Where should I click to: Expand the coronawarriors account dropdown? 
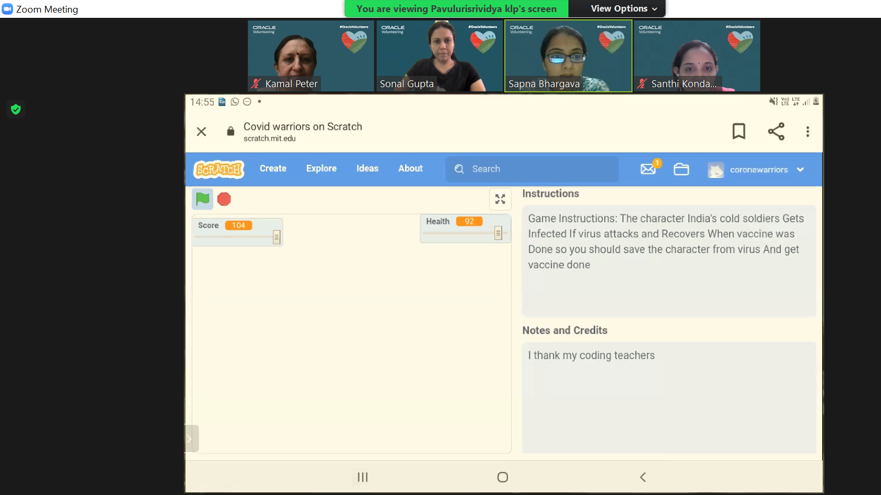[800, 170]
